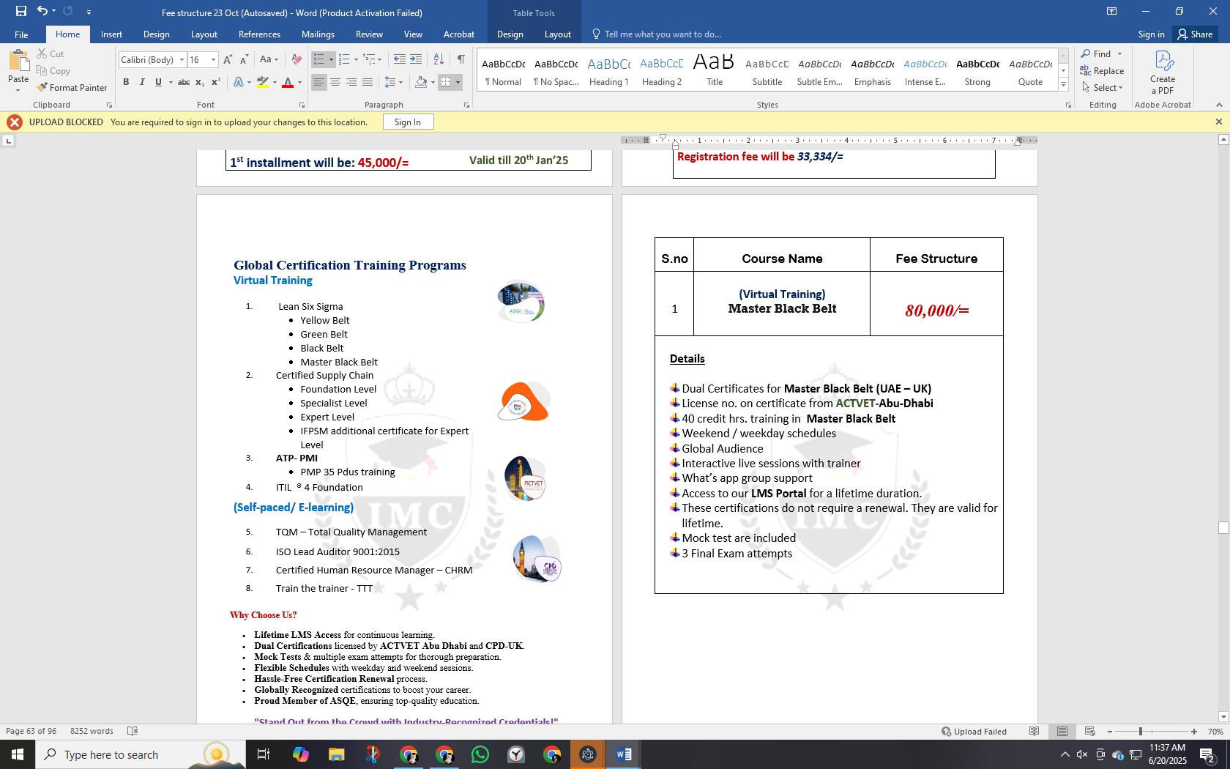Select the Format Painter tool

click(x=72, y=87)
